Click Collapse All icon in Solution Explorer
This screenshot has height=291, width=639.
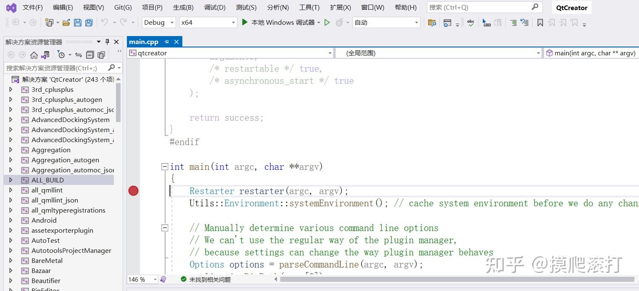click(90, 55)
